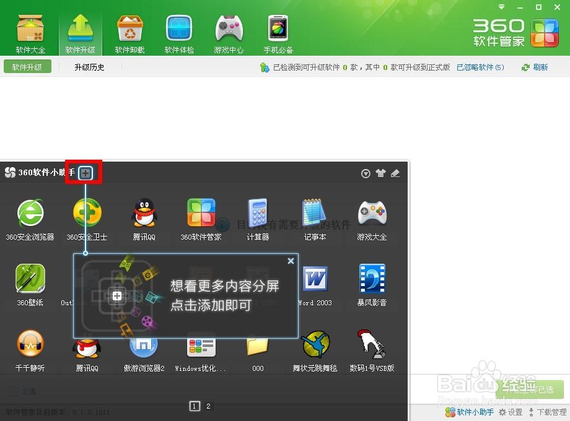
Task: Open Windows优化 shortcut
Action: pos(201,354)
